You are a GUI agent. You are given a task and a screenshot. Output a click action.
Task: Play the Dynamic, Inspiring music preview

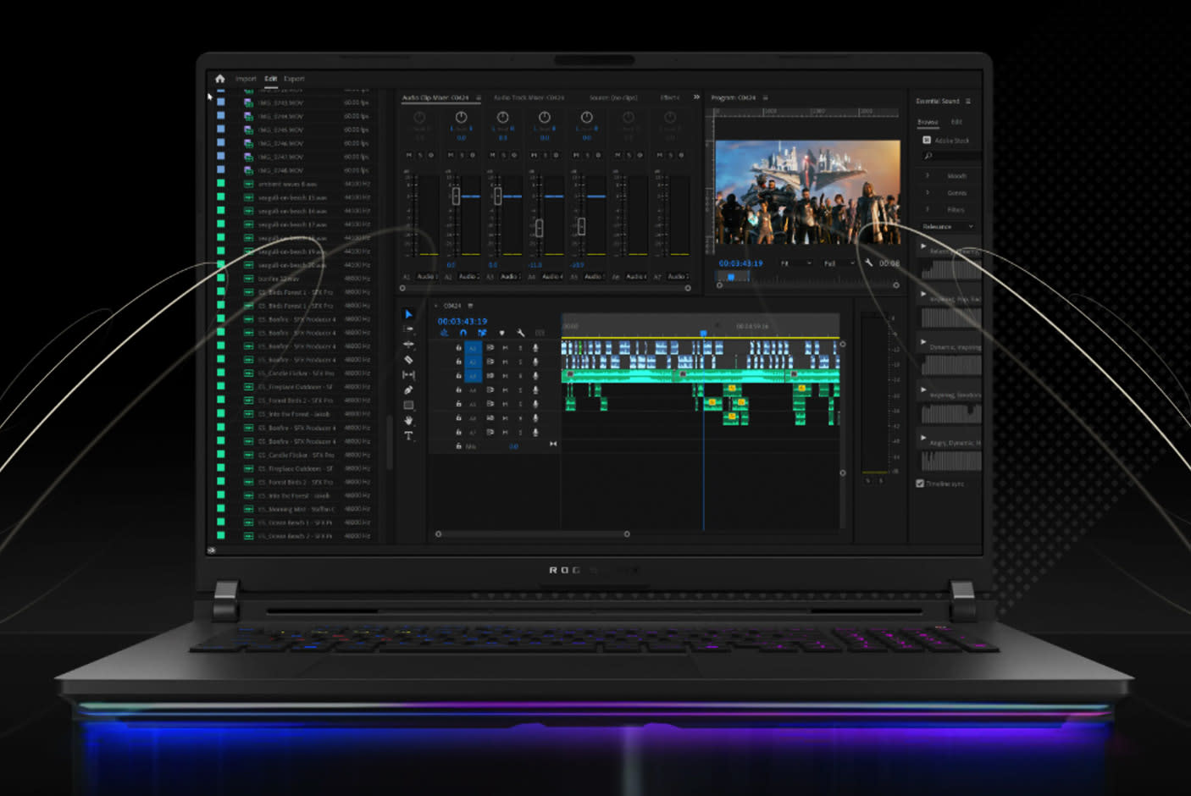(923, 342)
